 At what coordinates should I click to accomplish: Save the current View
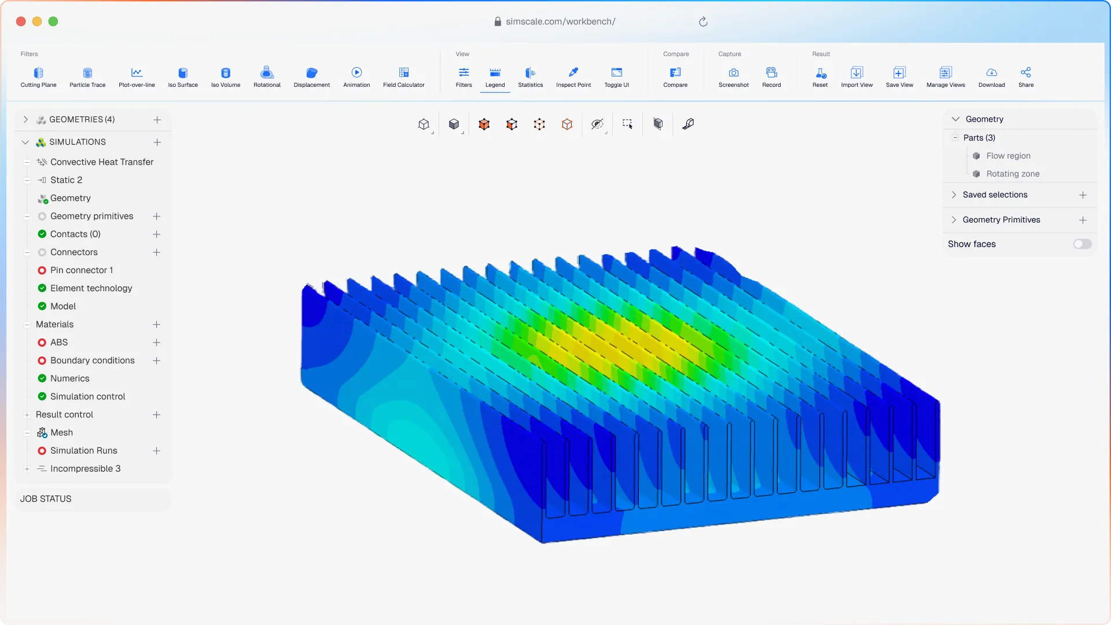(x=899, y=77)
